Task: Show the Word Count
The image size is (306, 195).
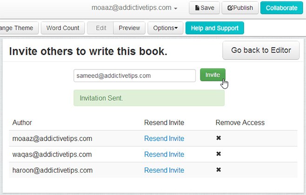Action: pos(63,28)
